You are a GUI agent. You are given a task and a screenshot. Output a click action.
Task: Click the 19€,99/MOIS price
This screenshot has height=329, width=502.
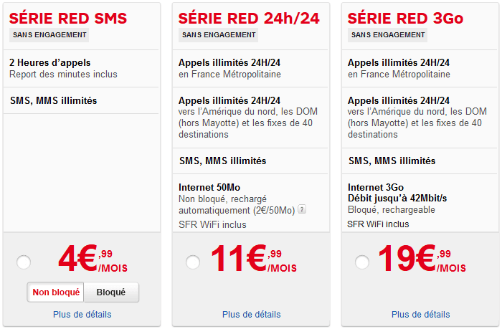pyautogui.click(x=422, y=259)
